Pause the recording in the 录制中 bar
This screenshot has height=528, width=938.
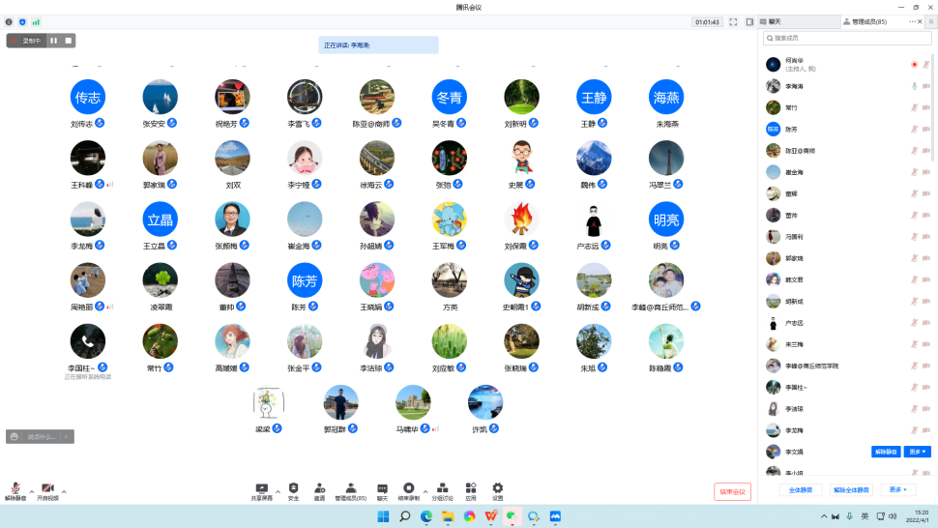pyautogui.click(x=54, y=41)
